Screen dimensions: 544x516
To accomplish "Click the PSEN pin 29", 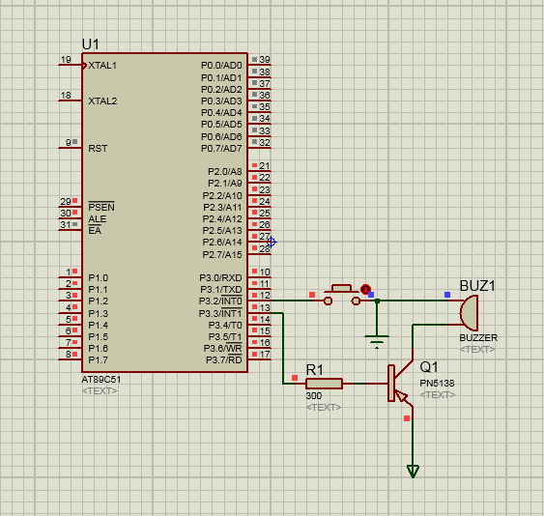I will pos(71,207).
